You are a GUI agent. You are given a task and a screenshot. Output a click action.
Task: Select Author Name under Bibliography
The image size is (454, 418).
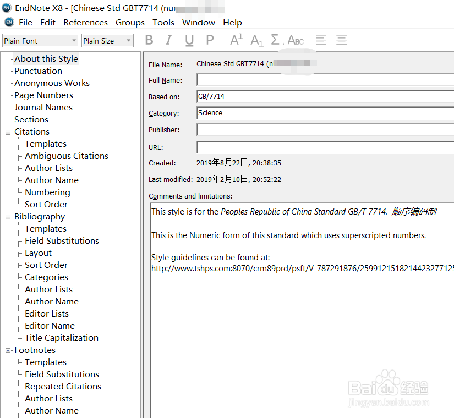pos(52,302)
